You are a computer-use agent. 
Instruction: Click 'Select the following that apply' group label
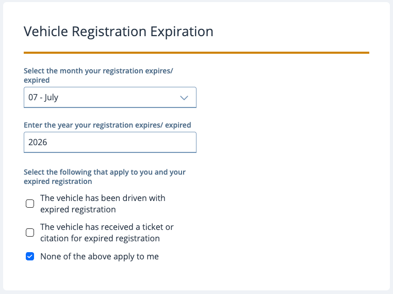[x=105, y=177]
